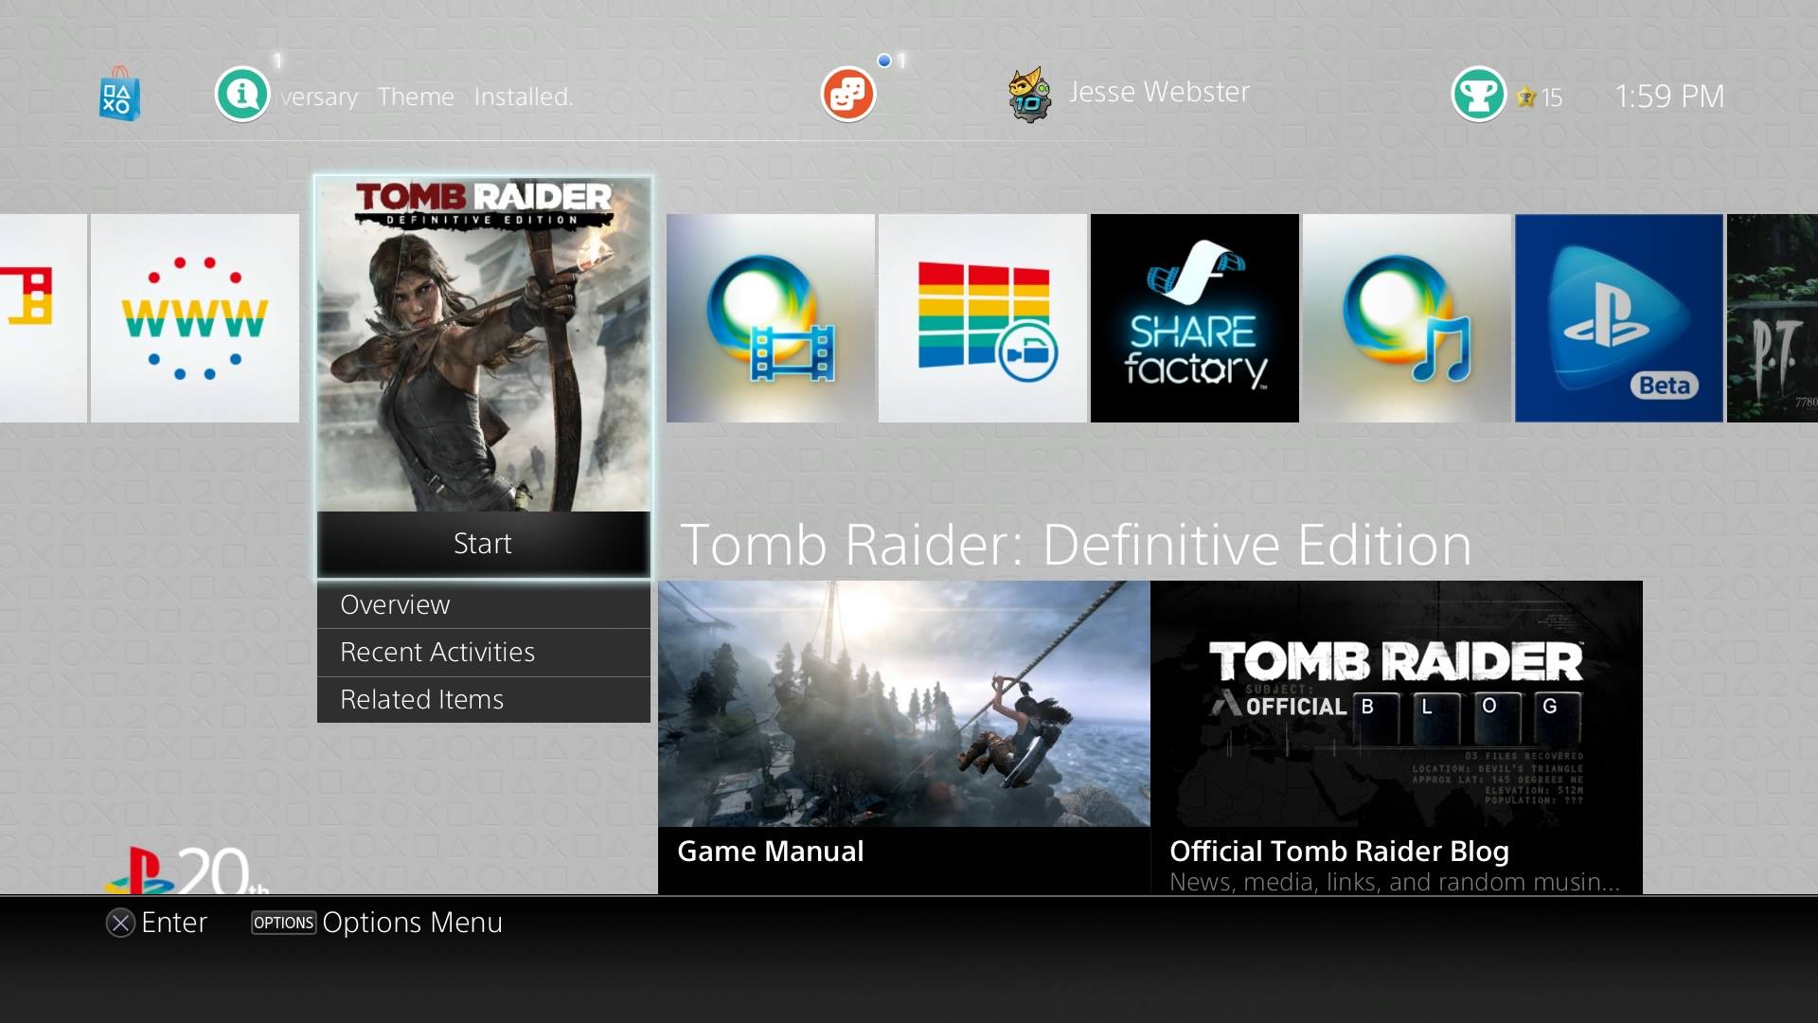
Task: Open the Live from PlayStation tile
Action: (983, 318)
